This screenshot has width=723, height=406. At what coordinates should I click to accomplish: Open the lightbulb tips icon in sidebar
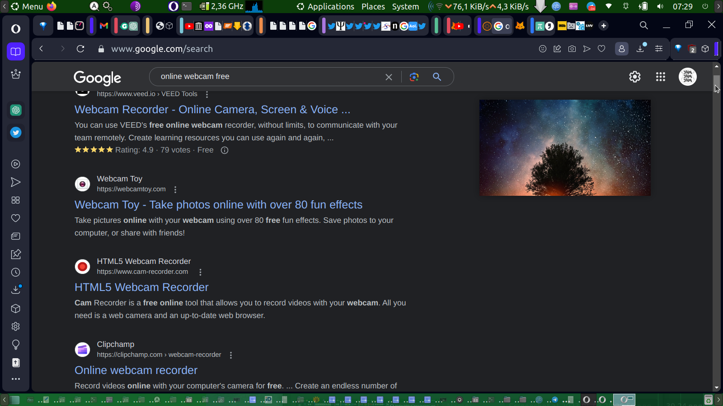pos(16,345)
